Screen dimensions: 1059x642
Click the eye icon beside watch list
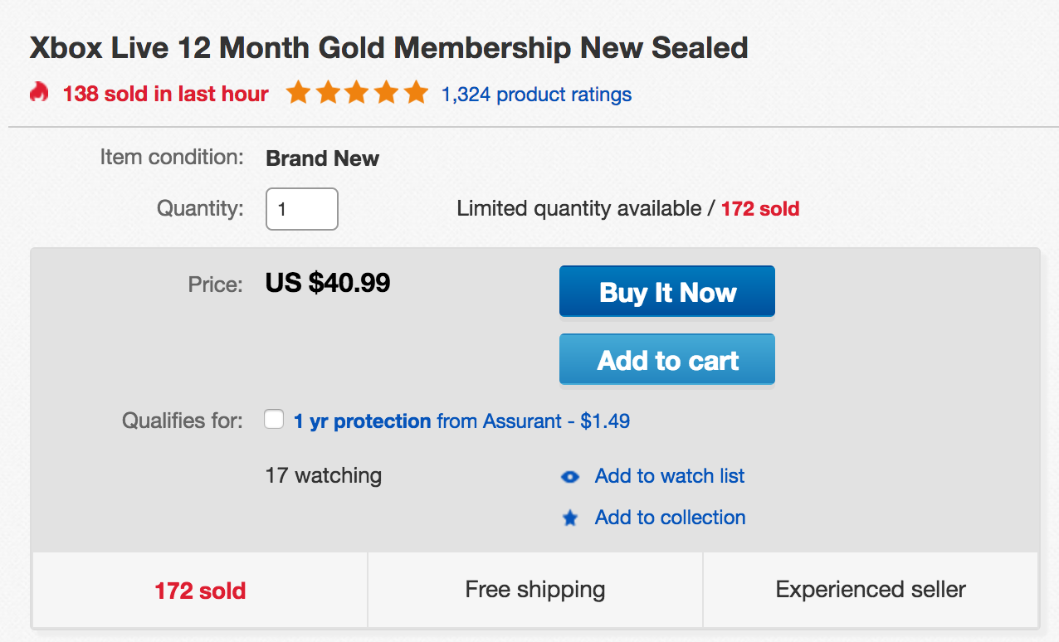pos(570,477)
